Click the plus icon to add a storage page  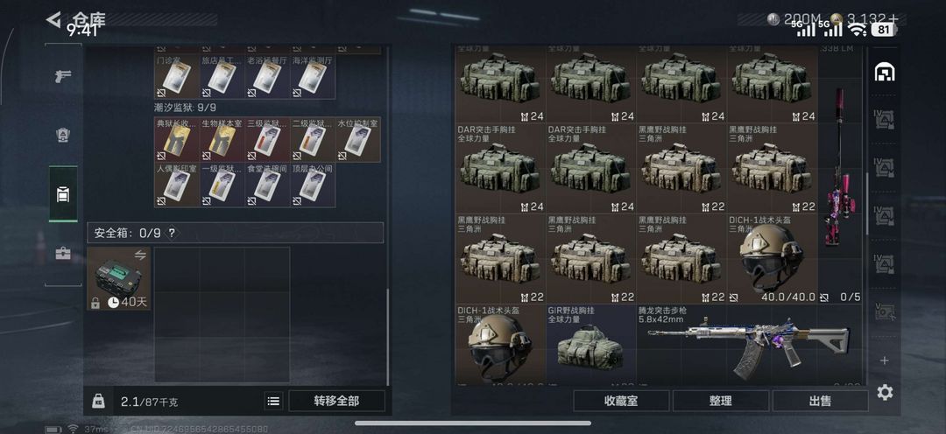[x=885, y=360]
